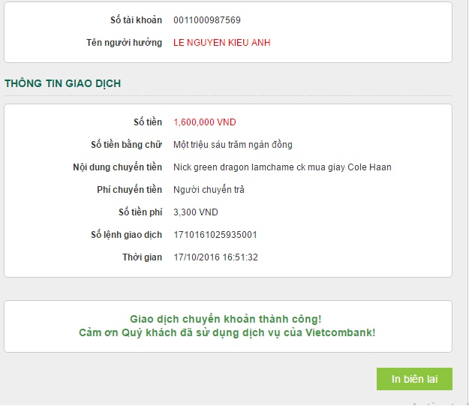
Task: Click the fee amount 3,300 VND
Action: (196, 212)
